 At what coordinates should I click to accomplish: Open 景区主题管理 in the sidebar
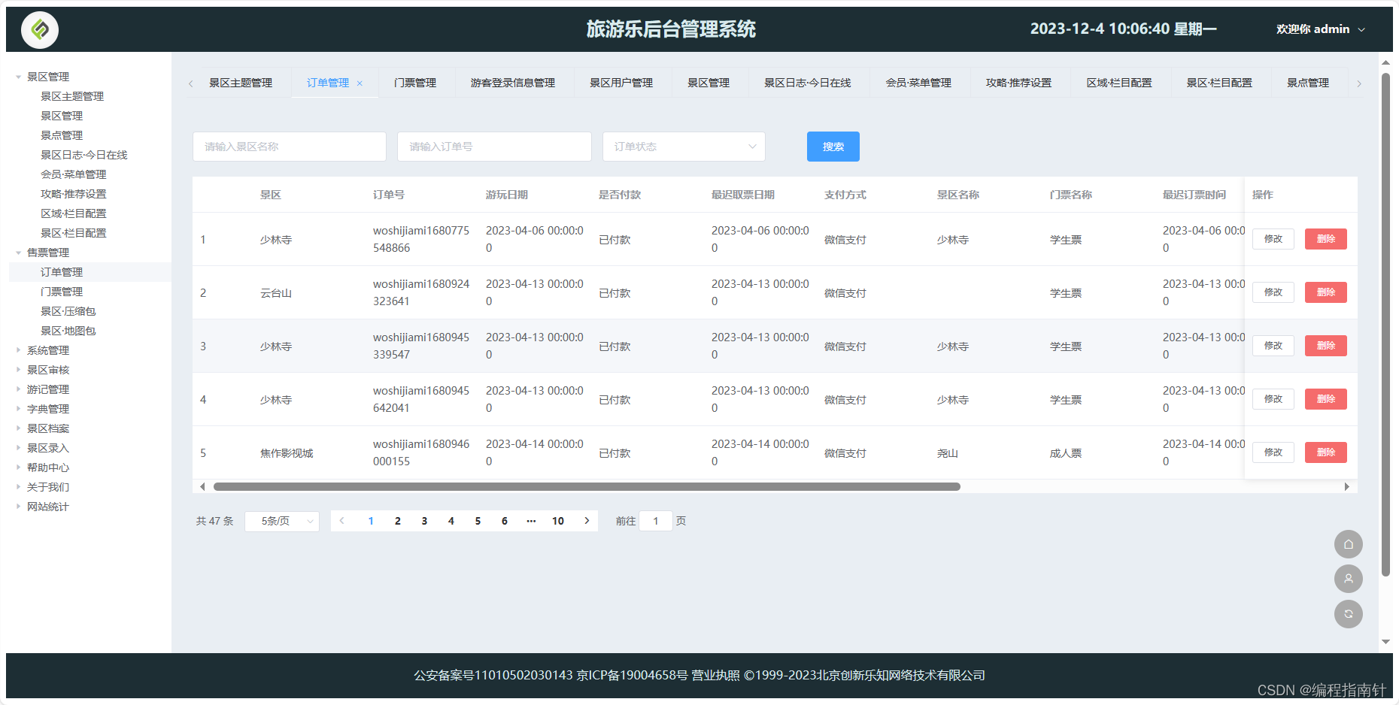pos(72,96)
